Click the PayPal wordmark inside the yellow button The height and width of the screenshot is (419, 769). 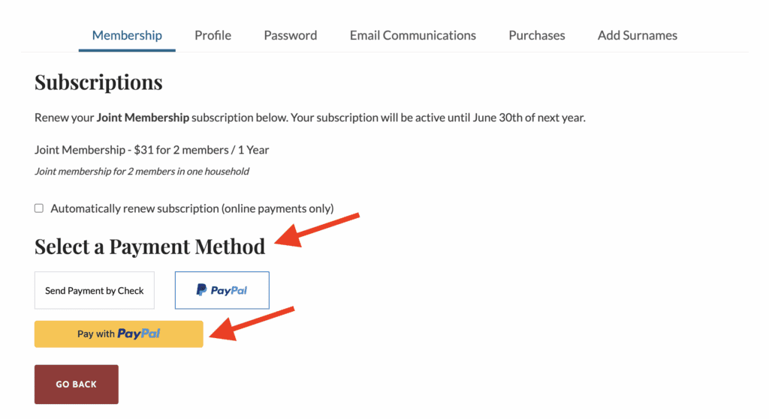[x=139, y=334]
